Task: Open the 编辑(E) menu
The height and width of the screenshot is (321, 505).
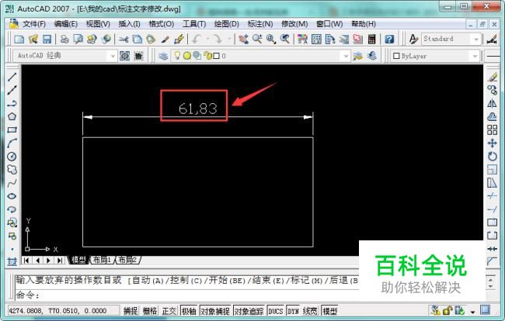Action: [x=66, y=24]
